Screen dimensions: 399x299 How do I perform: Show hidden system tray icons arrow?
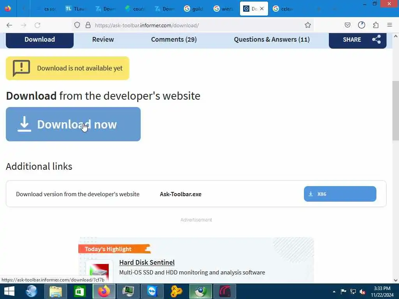click(334, 292)
